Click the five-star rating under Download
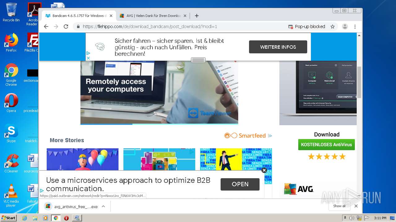 [x=327, y=157]
